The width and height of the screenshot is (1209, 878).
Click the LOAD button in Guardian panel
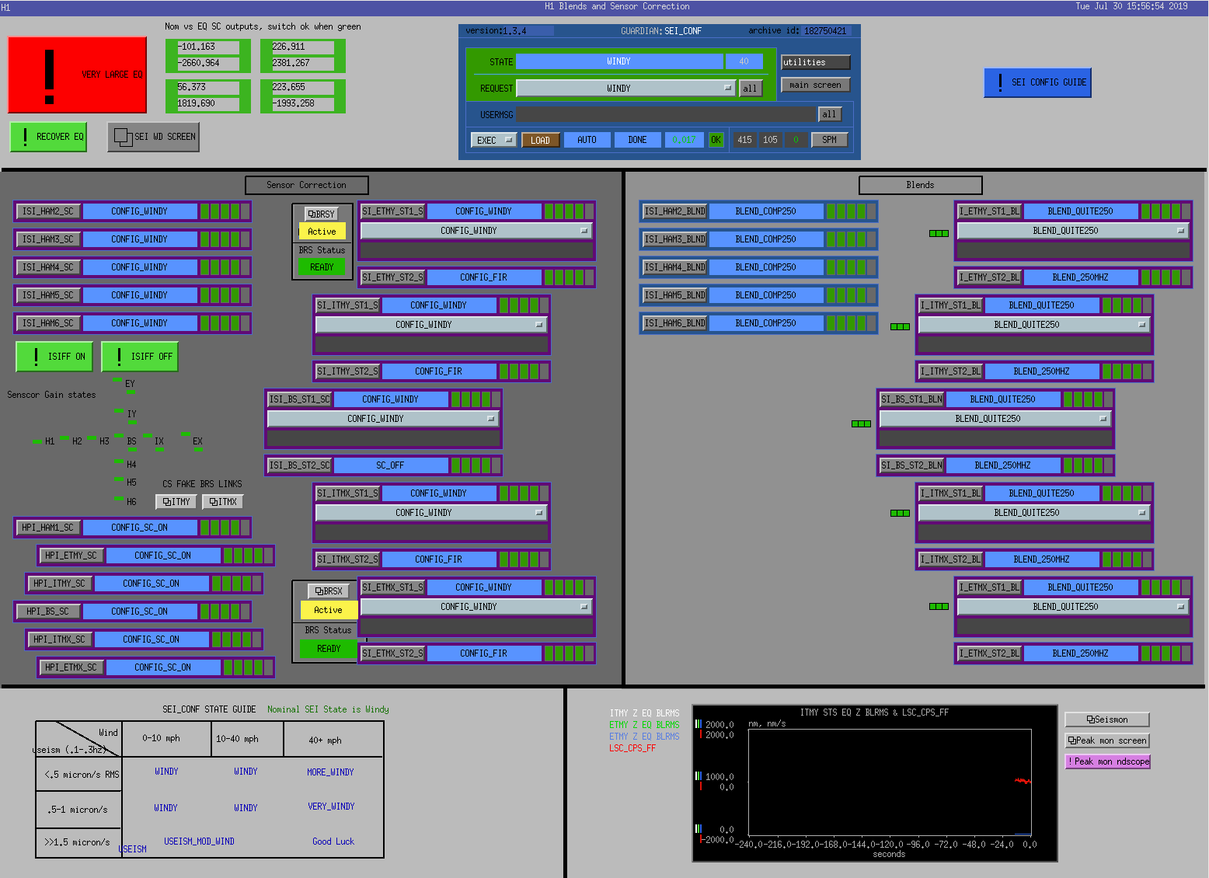click(541, 140)
